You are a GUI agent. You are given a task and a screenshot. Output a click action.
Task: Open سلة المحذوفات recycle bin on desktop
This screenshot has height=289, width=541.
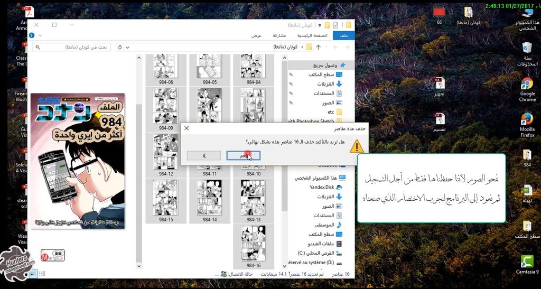coord(527,54)
